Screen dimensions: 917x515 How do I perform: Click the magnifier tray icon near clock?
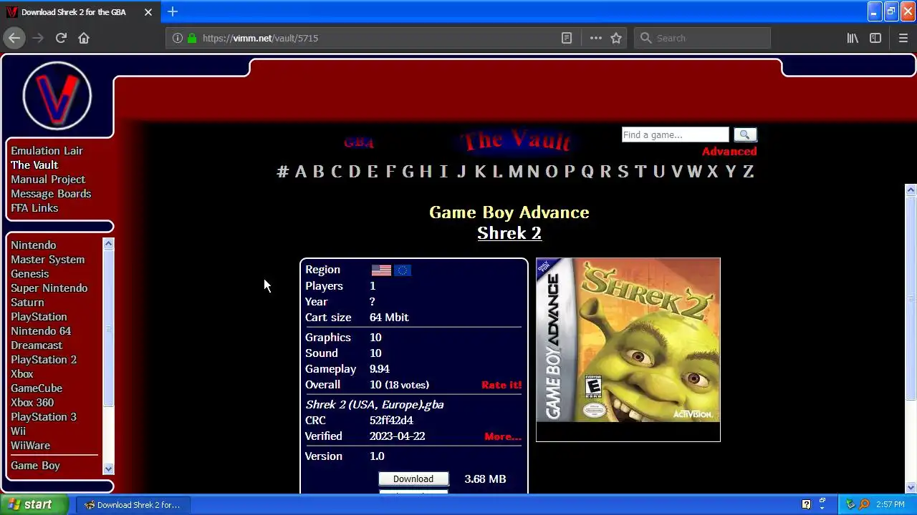pos(864,504)
